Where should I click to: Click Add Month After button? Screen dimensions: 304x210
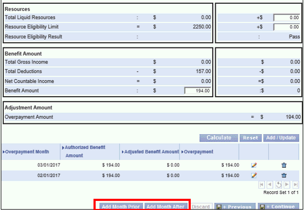pos(166,206)
